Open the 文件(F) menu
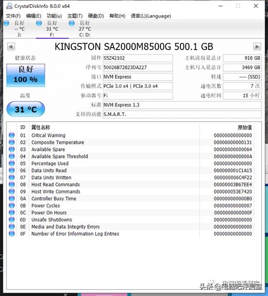 click(x=13, y=16)
